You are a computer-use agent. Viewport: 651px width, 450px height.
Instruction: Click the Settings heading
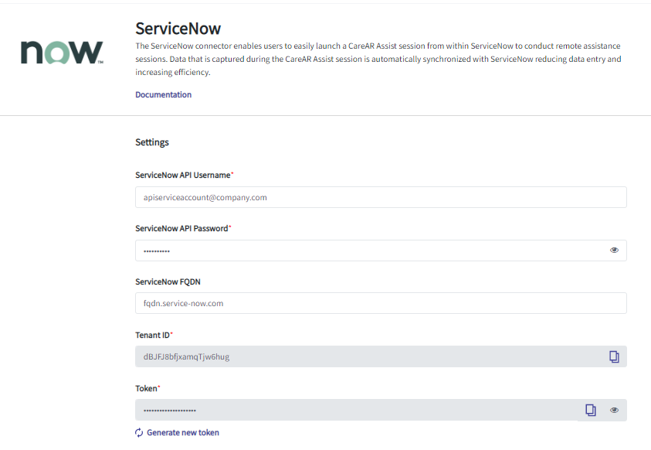click(x=152, y=142)
